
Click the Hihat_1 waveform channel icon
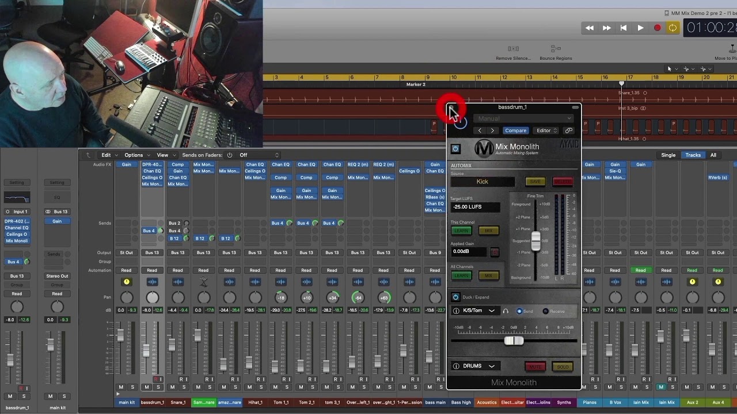click(255, 282)
